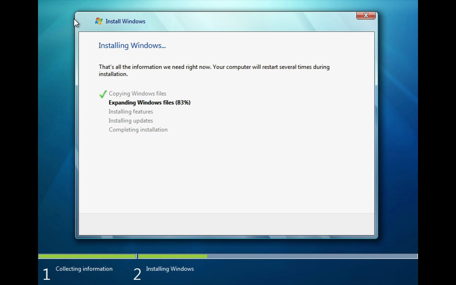
Task: Select the Installing updates list item
Action: pyautogui.click(x=131, y=121)
